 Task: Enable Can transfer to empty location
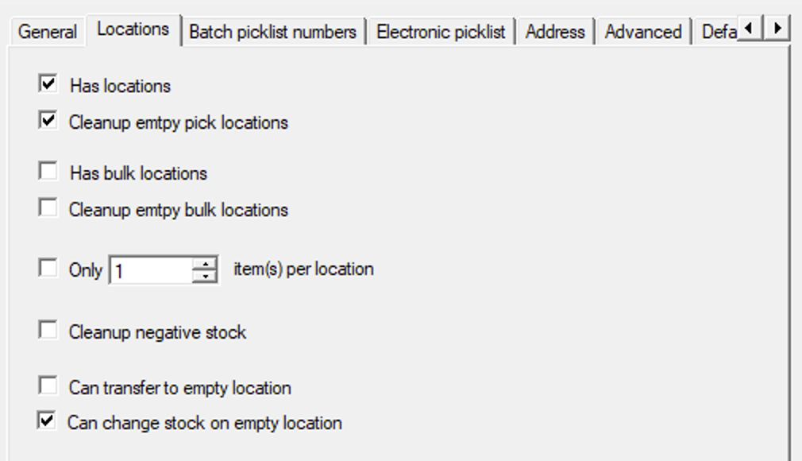coord(48,386)
